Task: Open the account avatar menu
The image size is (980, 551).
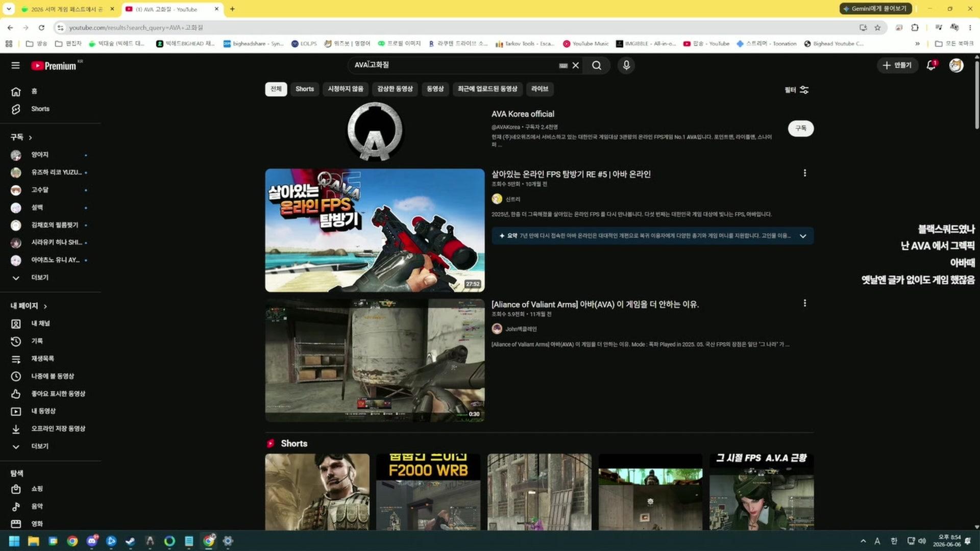Action: 956,65
